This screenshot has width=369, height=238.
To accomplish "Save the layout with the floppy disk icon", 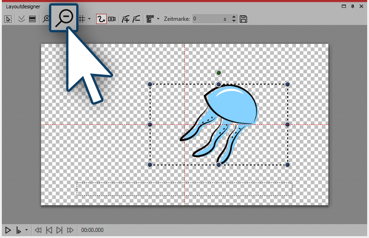I will coord(244,19).
